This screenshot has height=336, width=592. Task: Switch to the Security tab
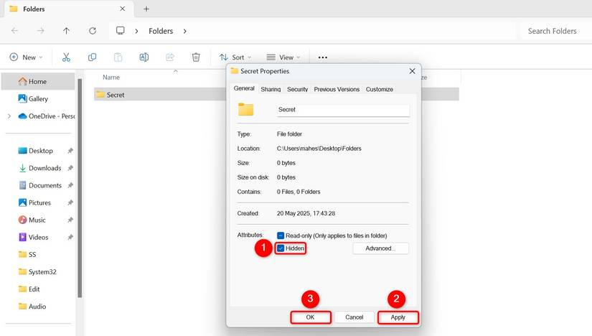coord(297,89)
